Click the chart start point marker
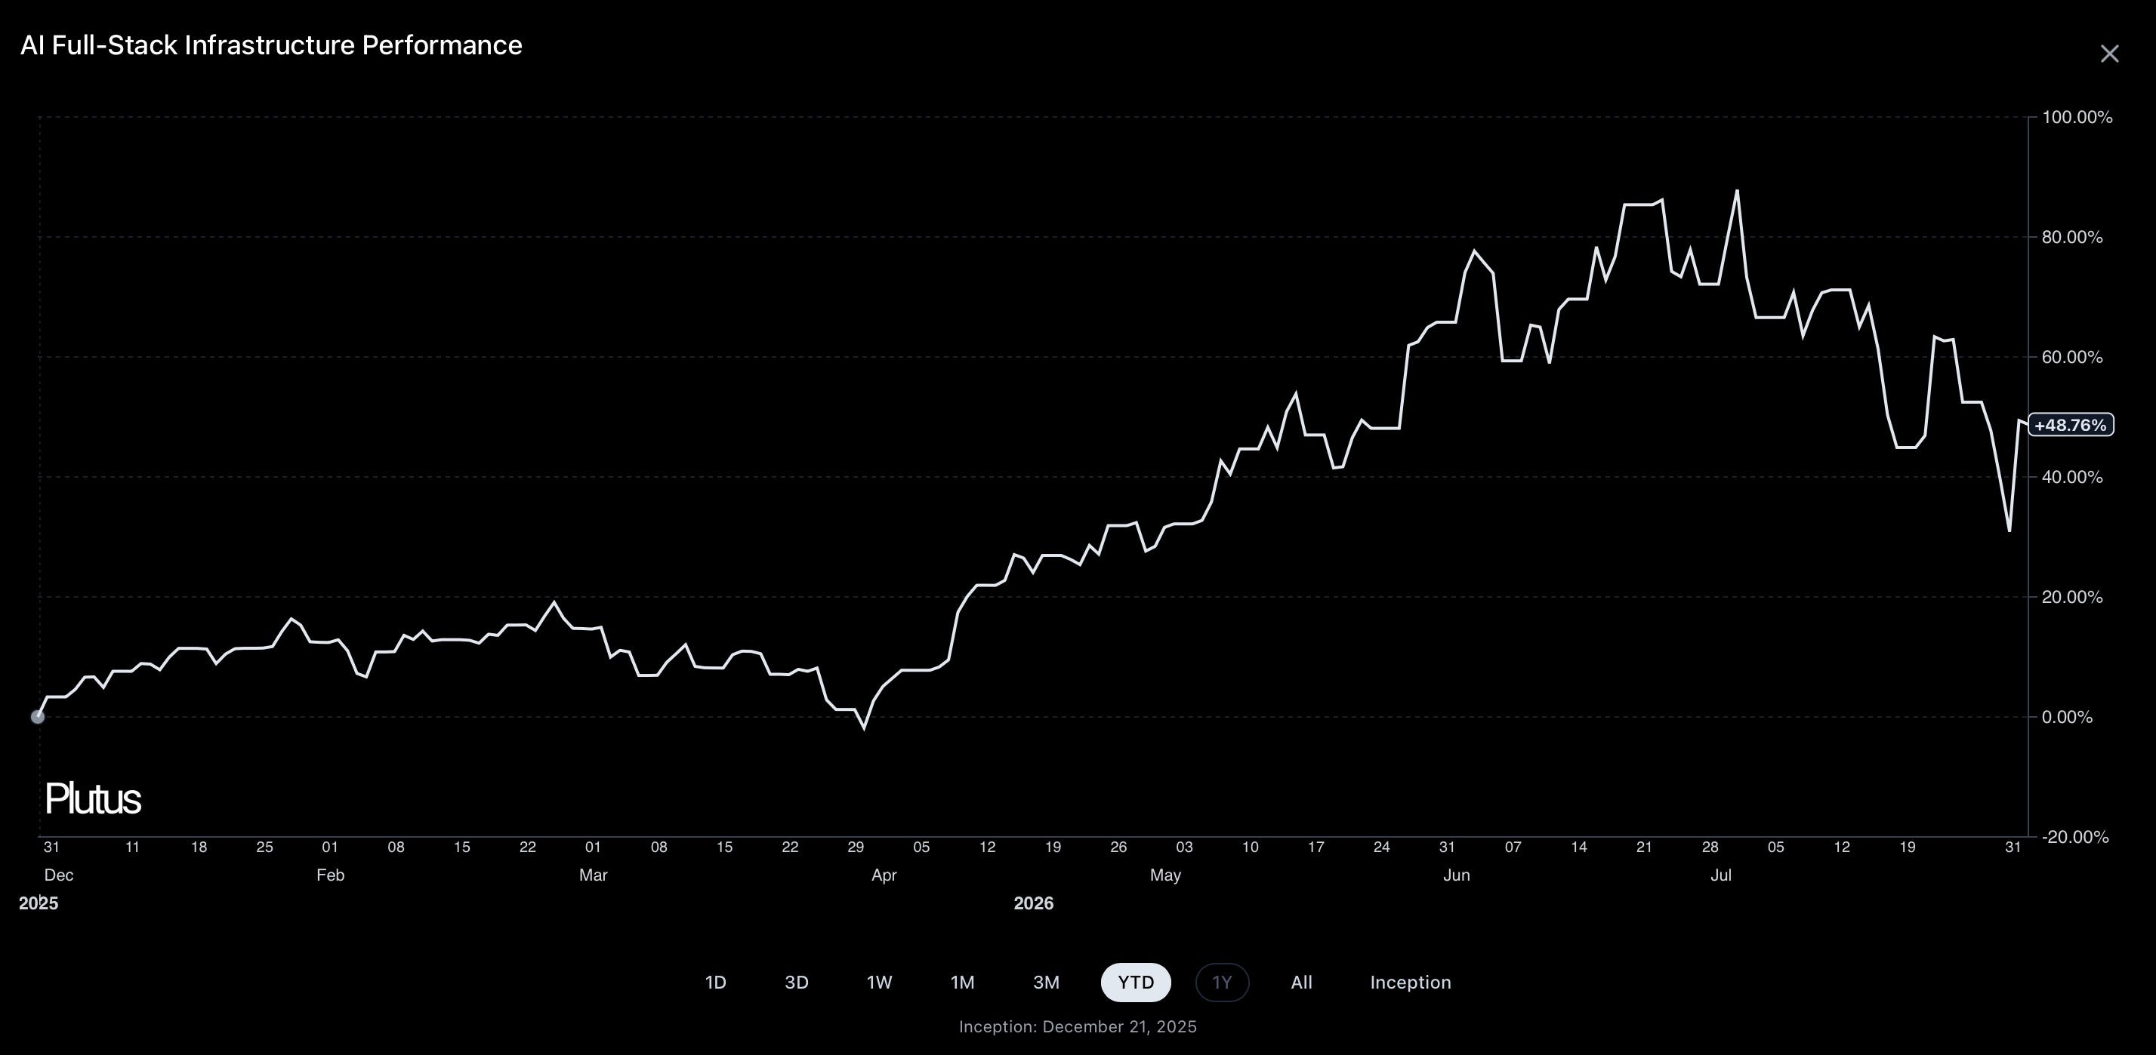2156x1055 pixels. point(38,717)
